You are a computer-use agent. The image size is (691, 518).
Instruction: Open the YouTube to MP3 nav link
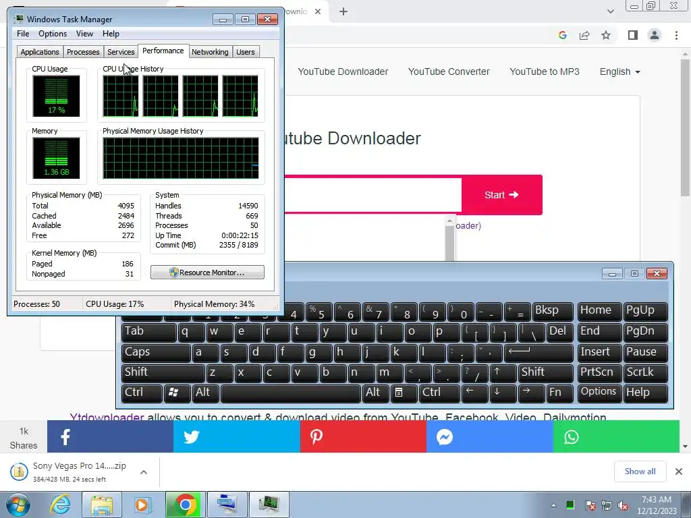(x=545, y=71)
